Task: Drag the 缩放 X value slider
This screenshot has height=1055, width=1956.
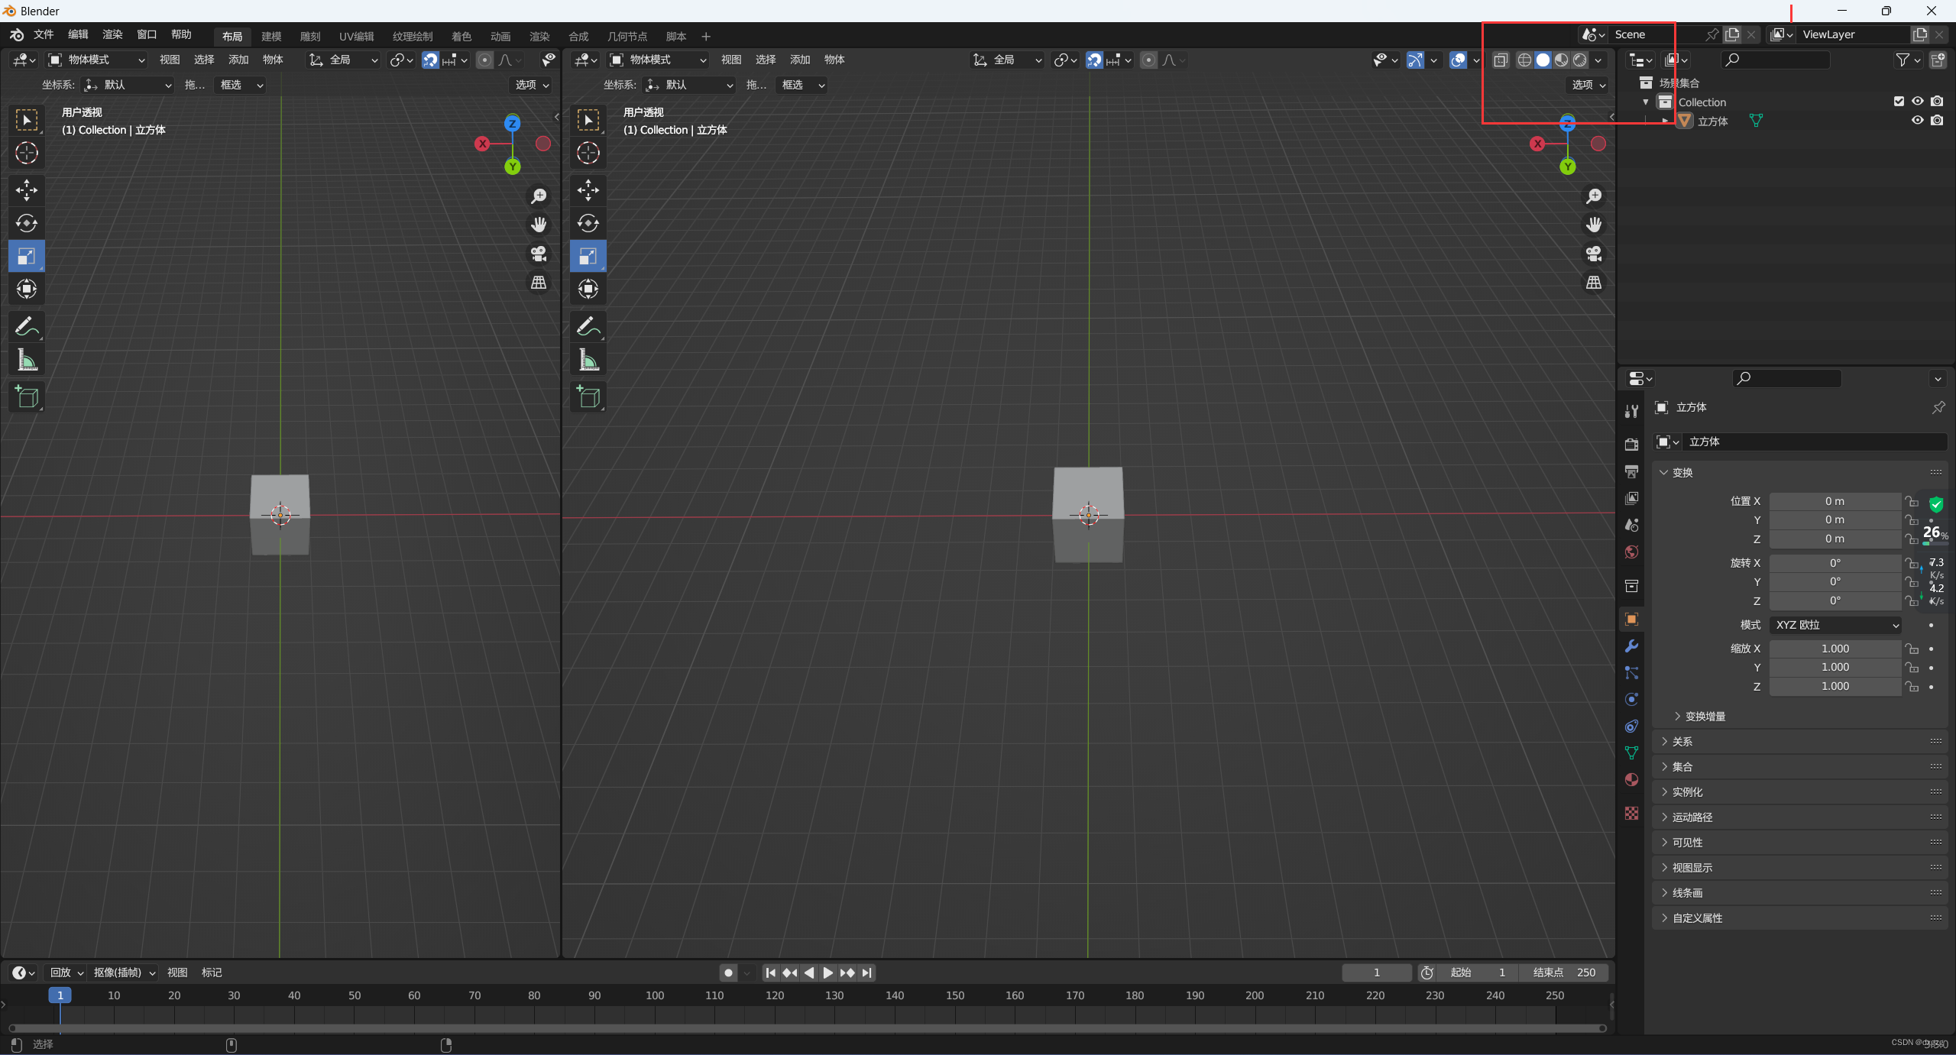Action: point(1835,647)
